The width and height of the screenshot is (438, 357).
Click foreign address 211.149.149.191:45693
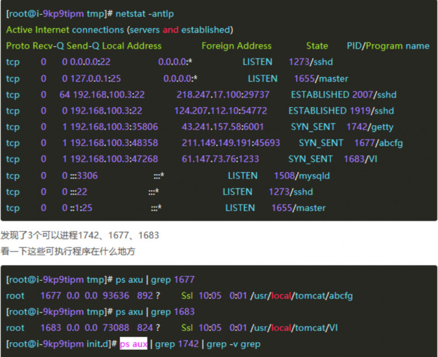pyautogui.click(x=231, y=143)
